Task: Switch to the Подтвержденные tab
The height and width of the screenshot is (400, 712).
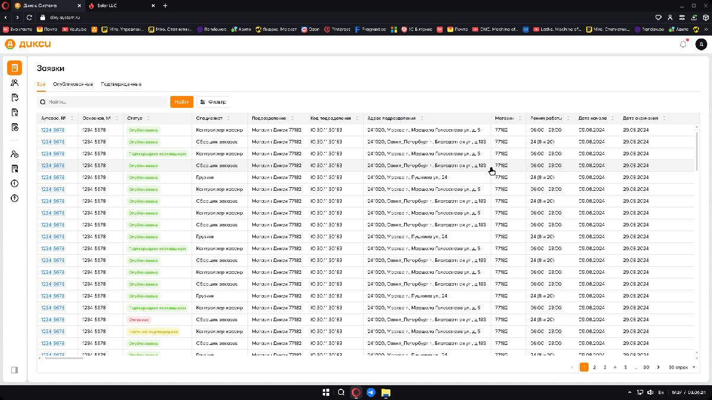Action: point(121,84)
